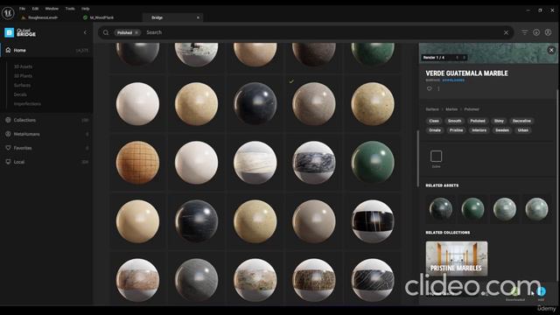Screen dimensions: 560x315
Task: Click the Urban tag
Action: pos(523,130)
